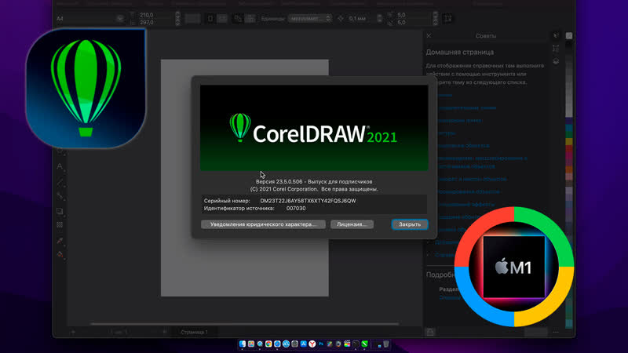The width and height of the screenshot is (628, 353).
Task: Select the Text tool (A) in the toolbox
Action: click(60, 166)
